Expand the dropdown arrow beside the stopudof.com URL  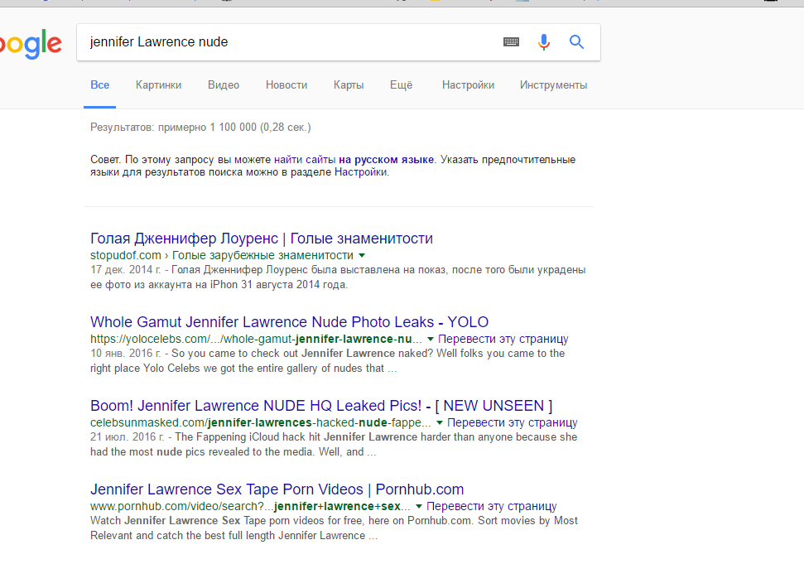point(362,256)
